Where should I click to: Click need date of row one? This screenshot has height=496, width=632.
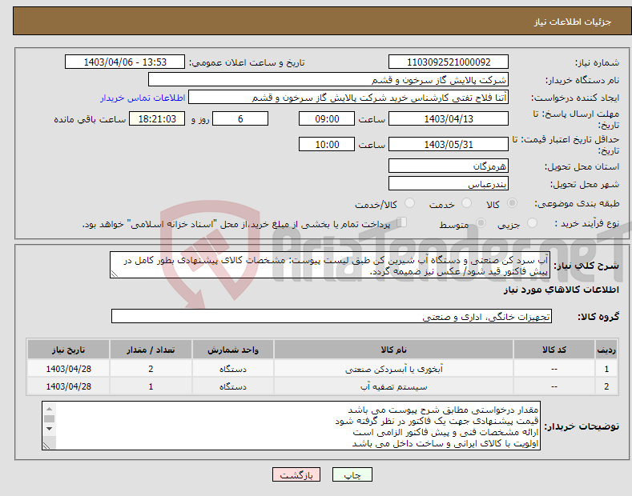pyautogui.click(x=69, y=369)
